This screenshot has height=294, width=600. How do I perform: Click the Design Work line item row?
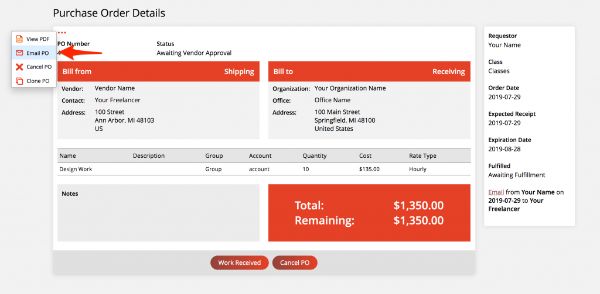click(x=264, y=169)
